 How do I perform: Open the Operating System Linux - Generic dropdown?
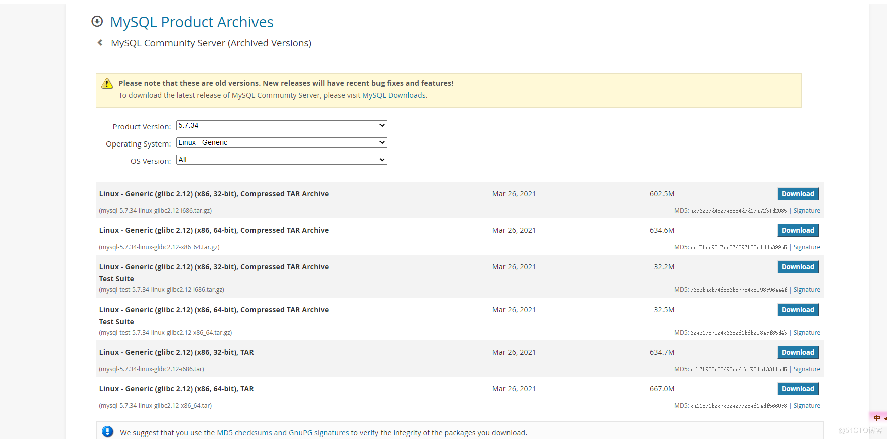282,142
